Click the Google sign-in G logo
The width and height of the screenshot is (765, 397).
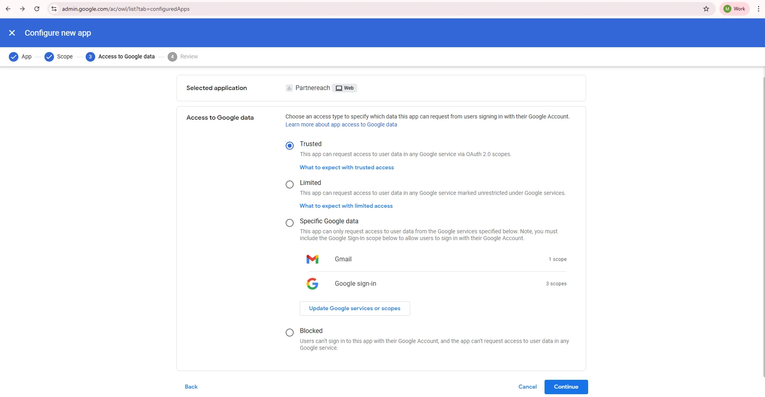(312, 284)
